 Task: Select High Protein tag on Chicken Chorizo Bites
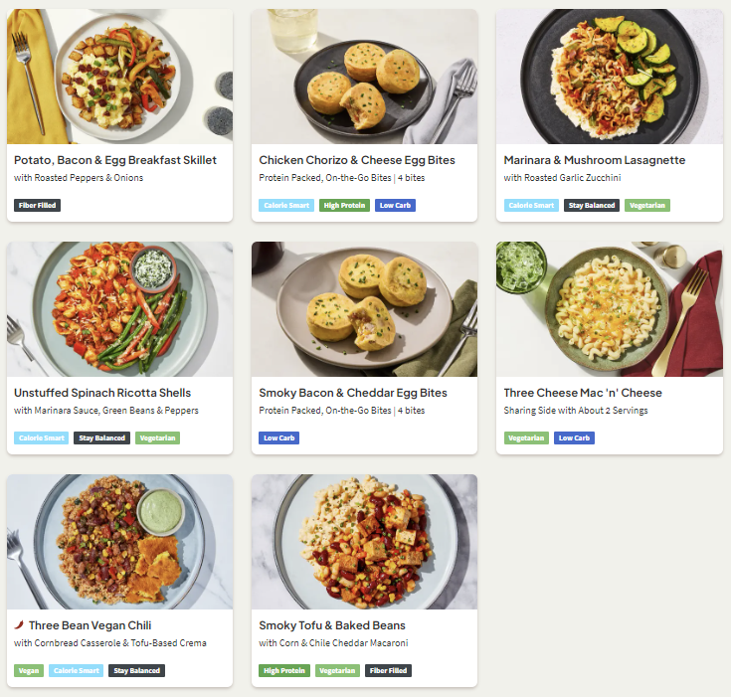(x=344, y=206)
